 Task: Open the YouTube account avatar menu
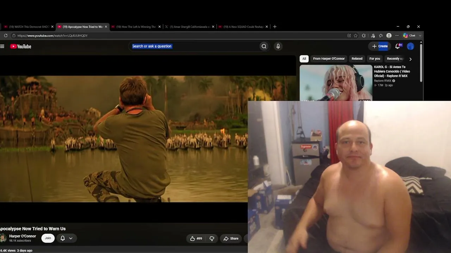pos(410,46)
